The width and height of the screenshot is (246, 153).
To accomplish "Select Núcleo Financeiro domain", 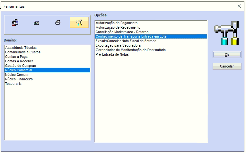I will click(19, 79).
